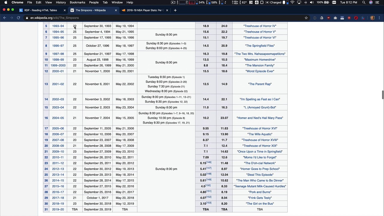Click the browser forward arrow

pyautogui.click(x=11, y=18)
